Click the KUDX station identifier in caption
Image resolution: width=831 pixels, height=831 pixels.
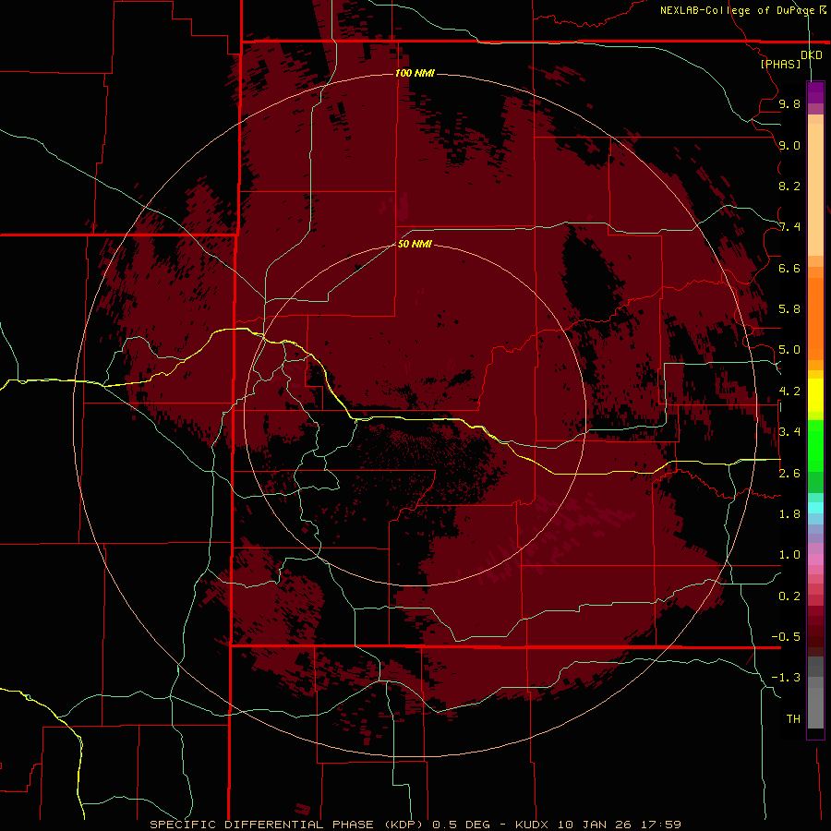click(533, 825)
